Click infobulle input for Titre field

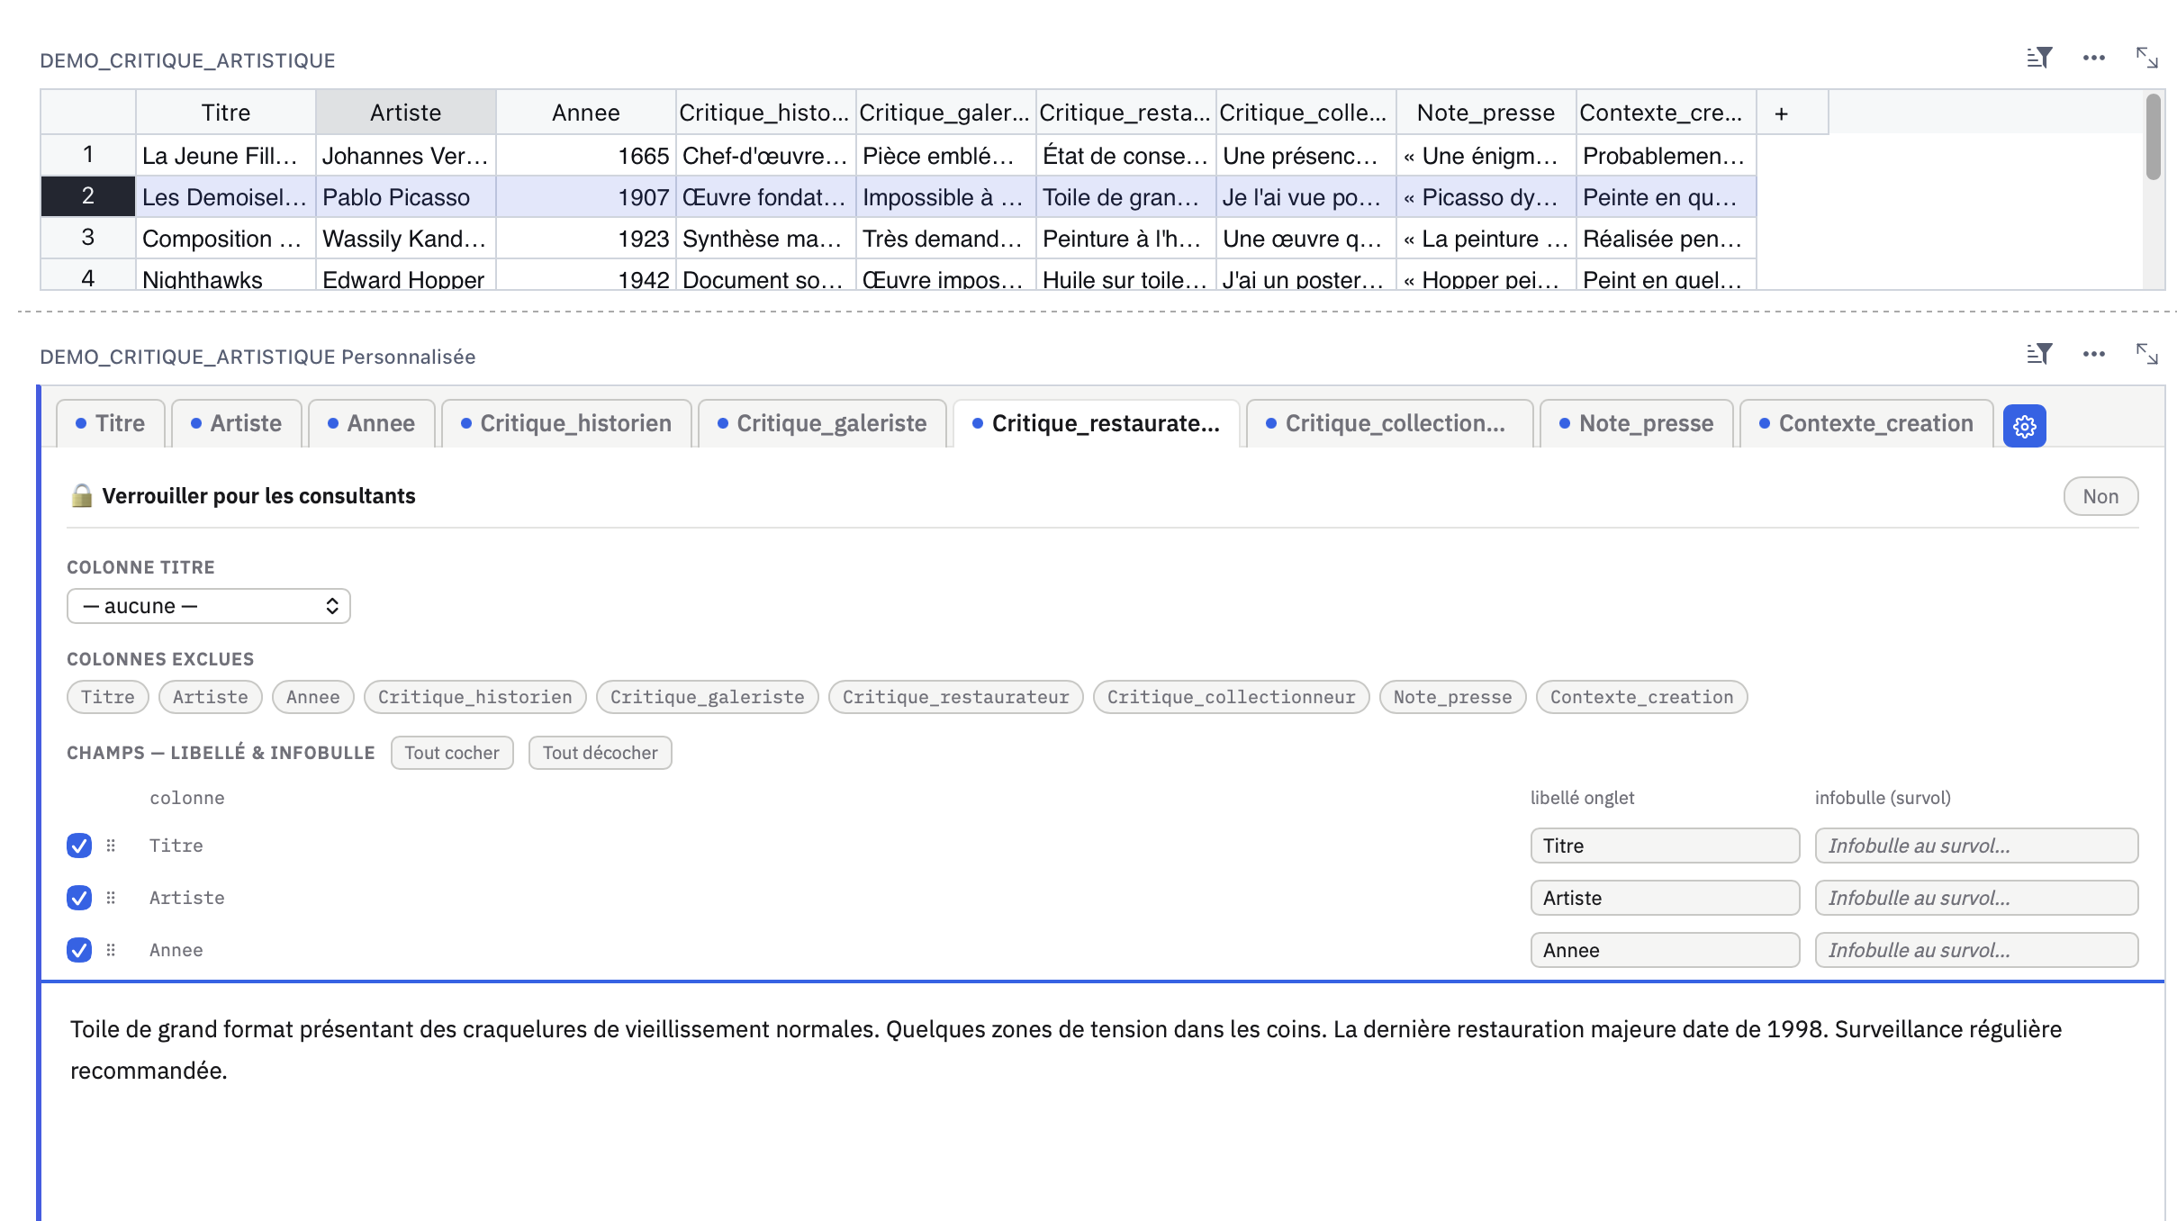pyautogui.click(x=1975, y=846)
